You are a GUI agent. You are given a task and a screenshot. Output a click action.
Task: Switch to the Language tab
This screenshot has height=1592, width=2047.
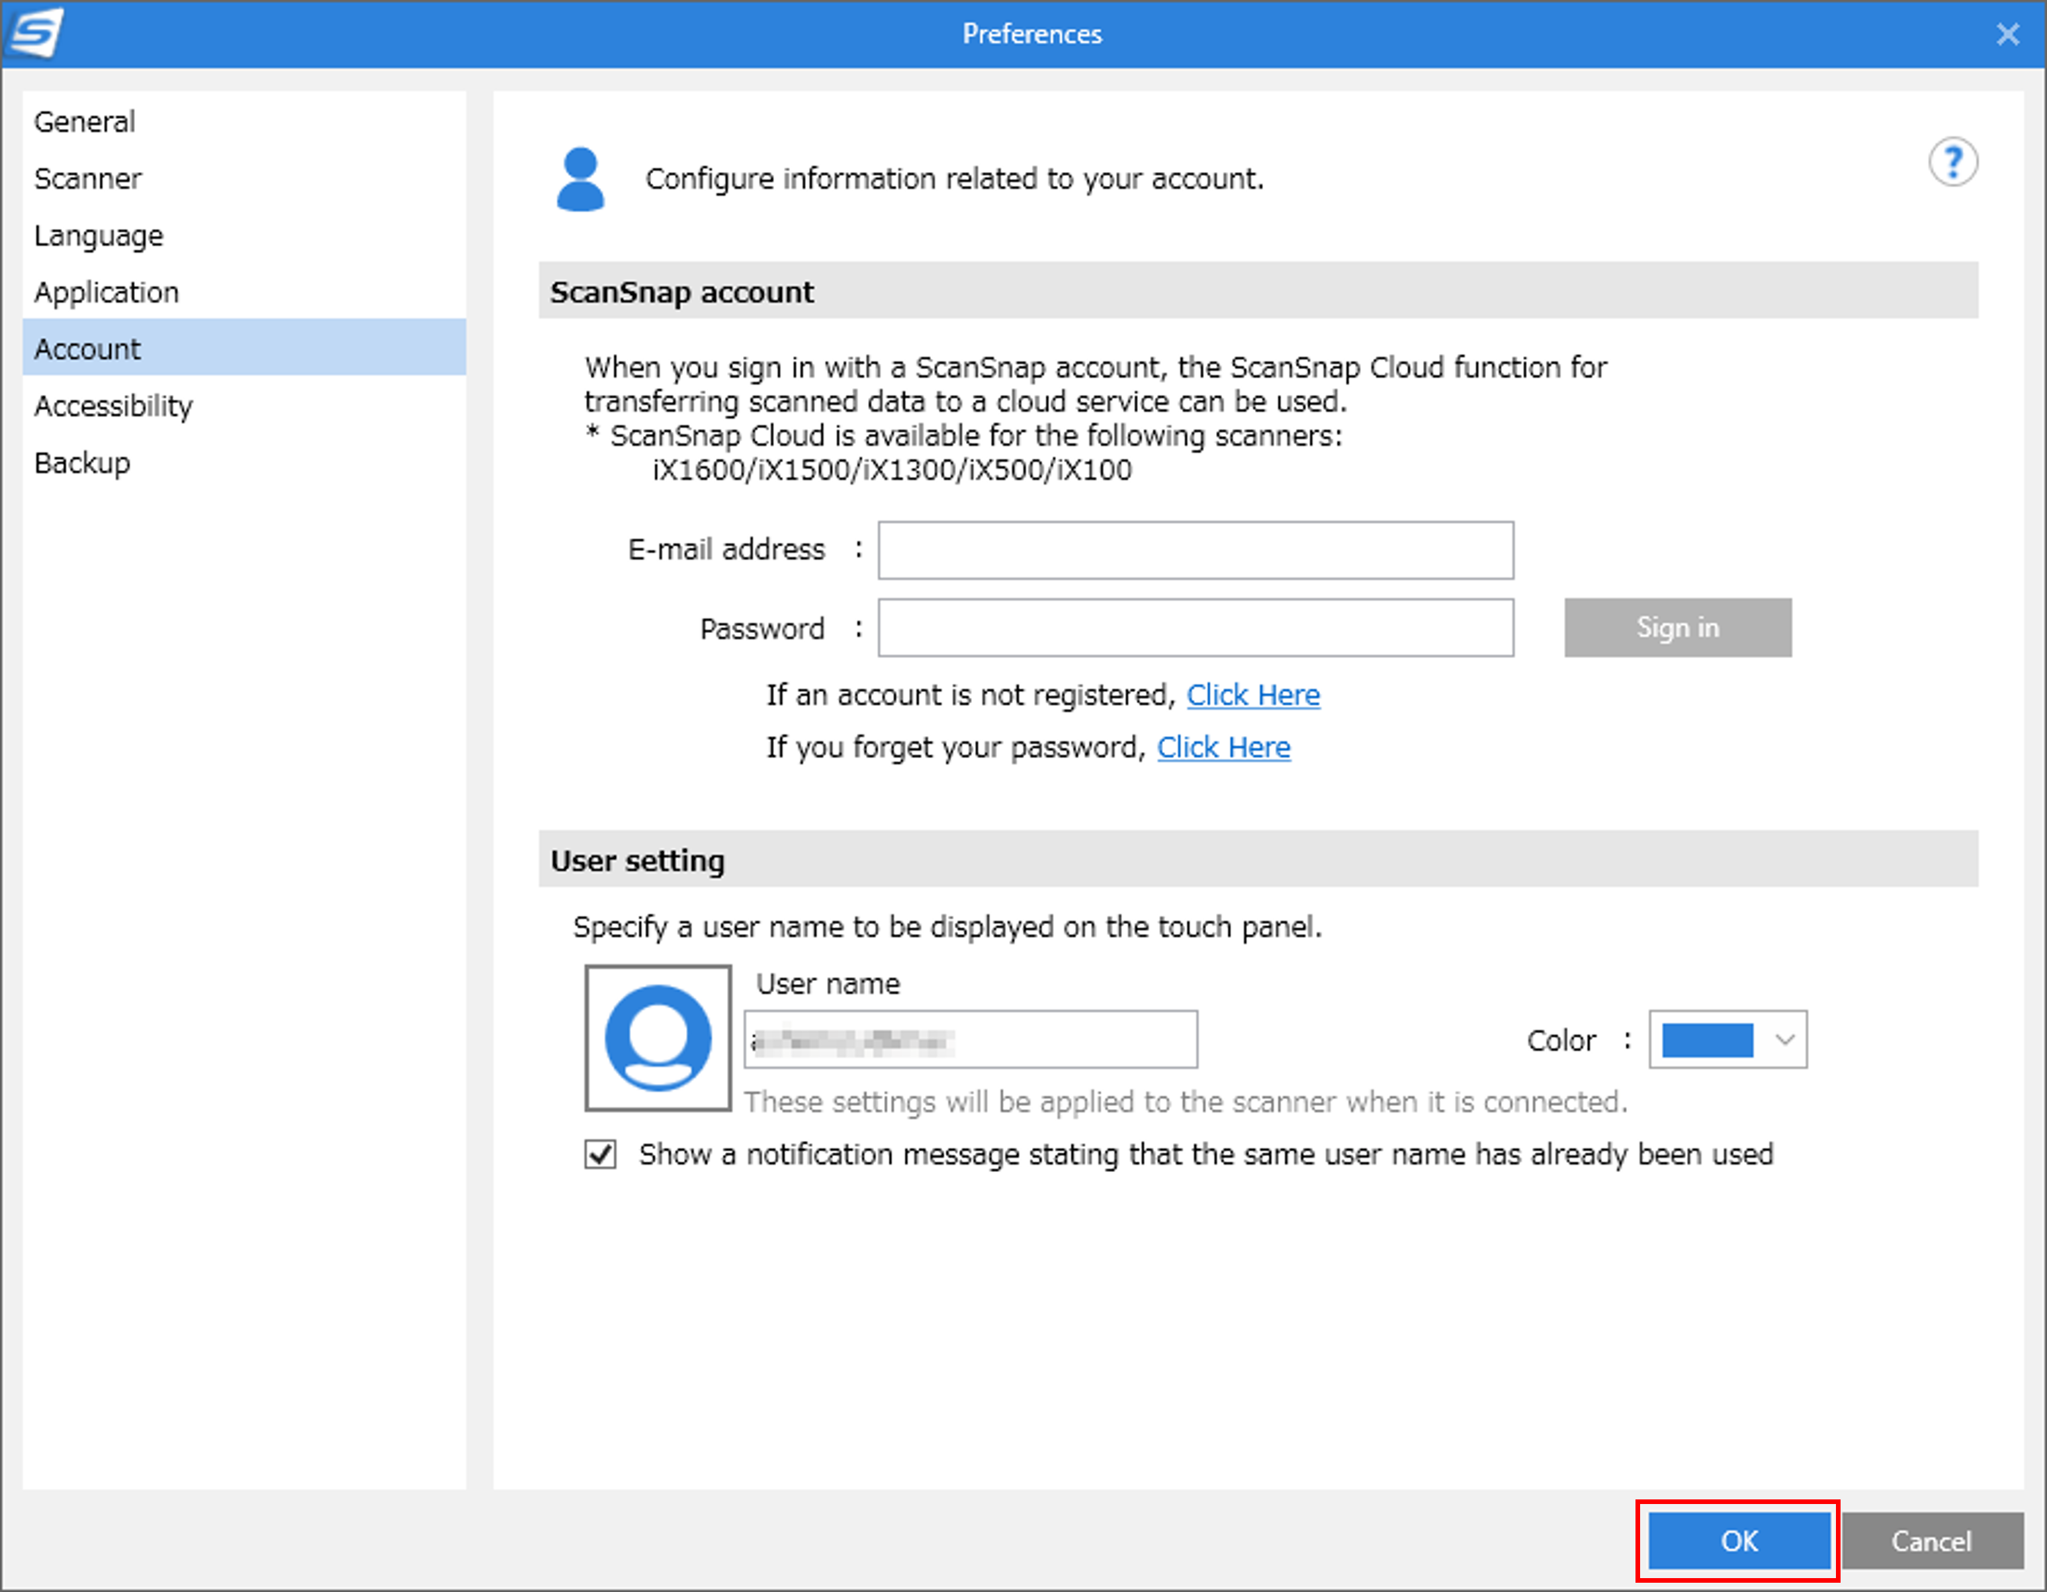[x=243, y=235]
